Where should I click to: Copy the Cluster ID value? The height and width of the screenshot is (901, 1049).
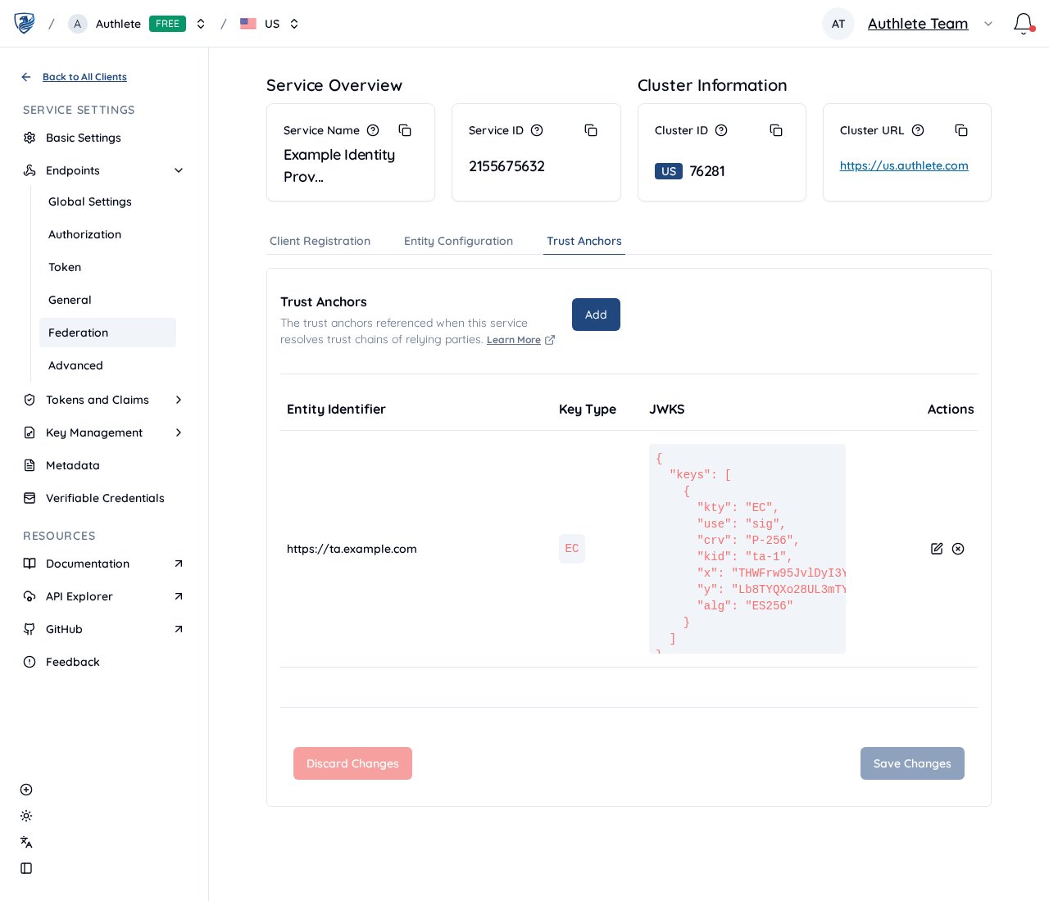pyautogui.click(x=776, y=130)
